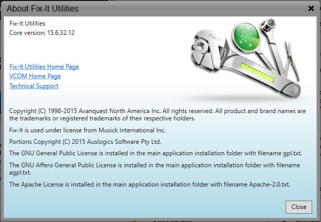The image size is (321, 222).
Task: Open the VCOM Home Page link
Action: [x=35, y=76]
